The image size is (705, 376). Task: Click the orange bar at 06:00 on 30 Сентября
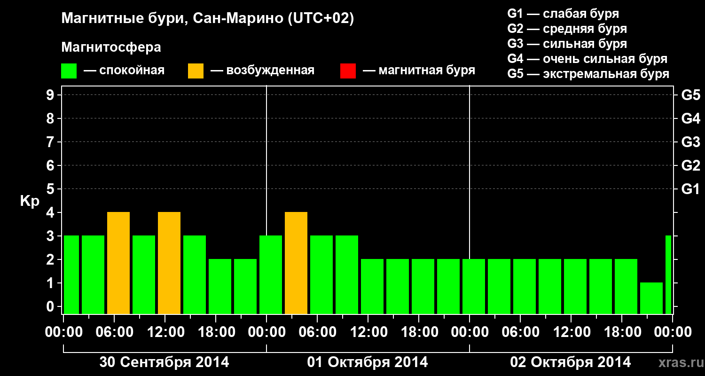(x=118, y=263)
